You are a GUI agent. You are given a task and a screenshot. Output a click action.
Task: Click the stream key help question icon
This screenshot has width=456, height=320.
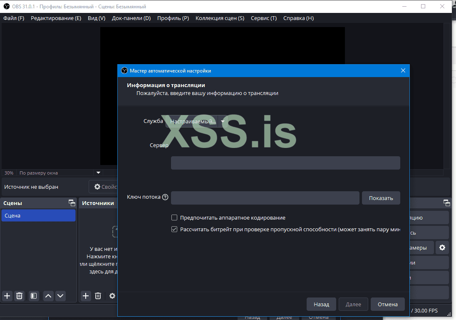pos(165,197)
